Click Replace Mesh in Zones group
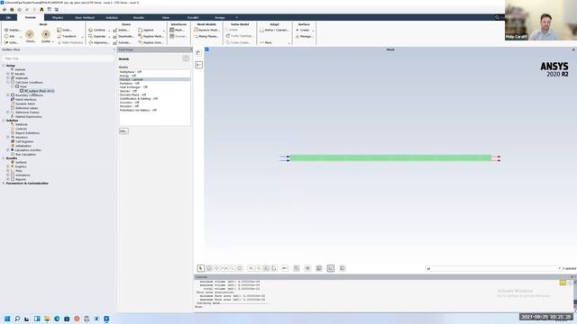Screen dimensions: 577x324 [x=151, y=36]
